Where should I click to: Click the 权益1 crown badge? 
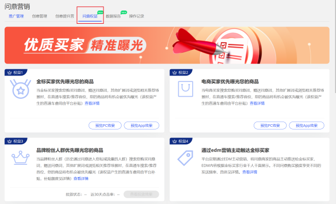pyautogui.click(x=15, y=72)
